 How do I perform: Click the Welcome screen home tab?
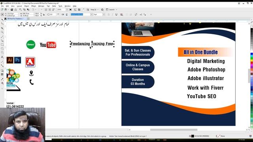coord(5,19)
